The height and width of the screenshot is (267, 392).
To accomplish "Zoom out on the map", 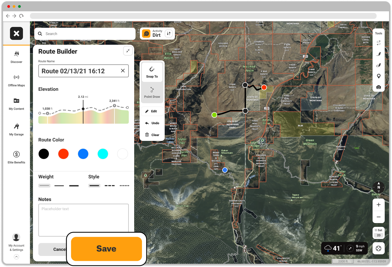I will pos(379,217).
